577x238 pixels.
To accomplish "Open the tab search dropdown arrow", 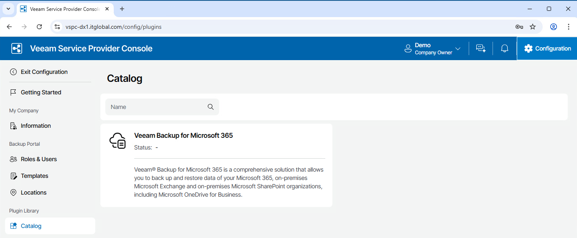I will (8, 9).
